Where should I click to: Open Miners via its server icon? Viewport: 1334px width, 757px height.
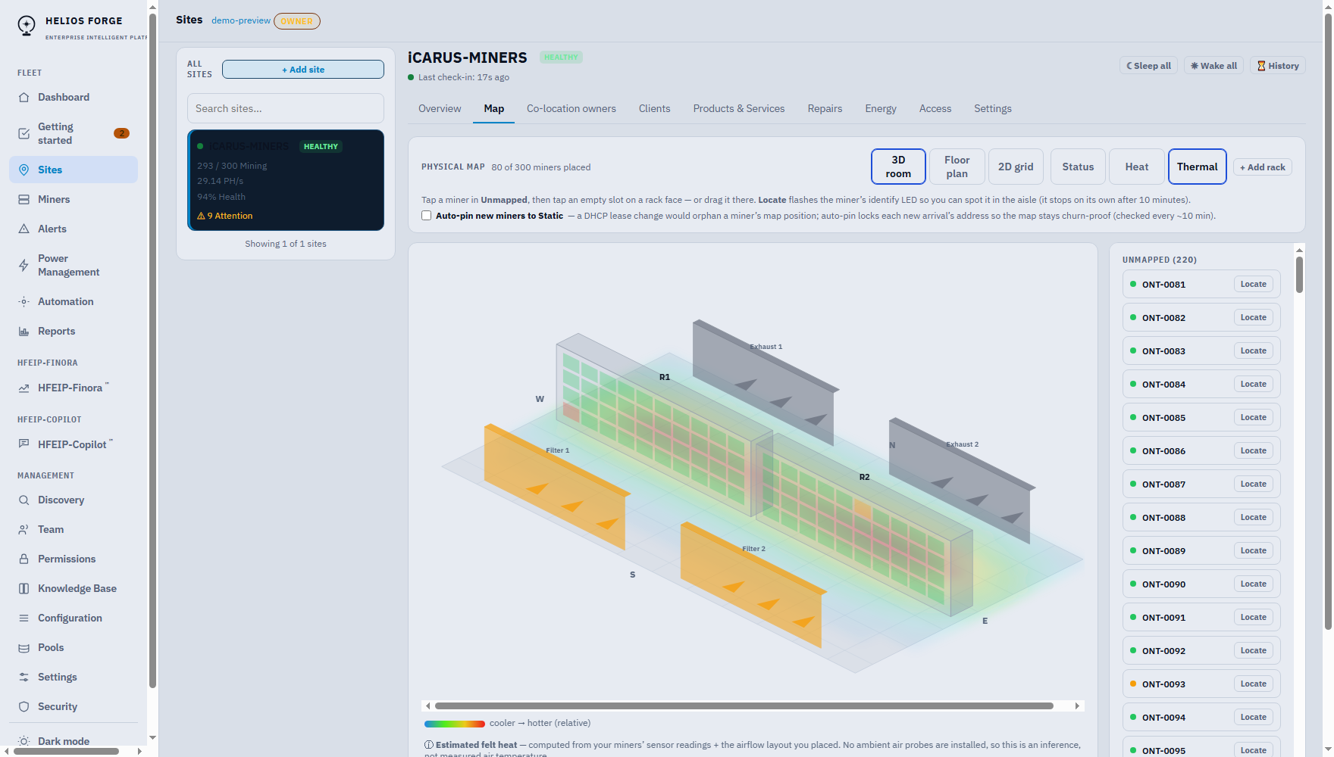coord(23,199)
